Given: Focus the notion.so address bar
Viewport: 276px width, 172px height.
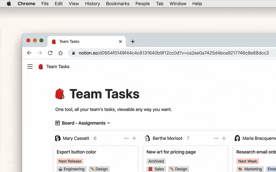Looking at the screenshot, I should click(x=169, y=53).
